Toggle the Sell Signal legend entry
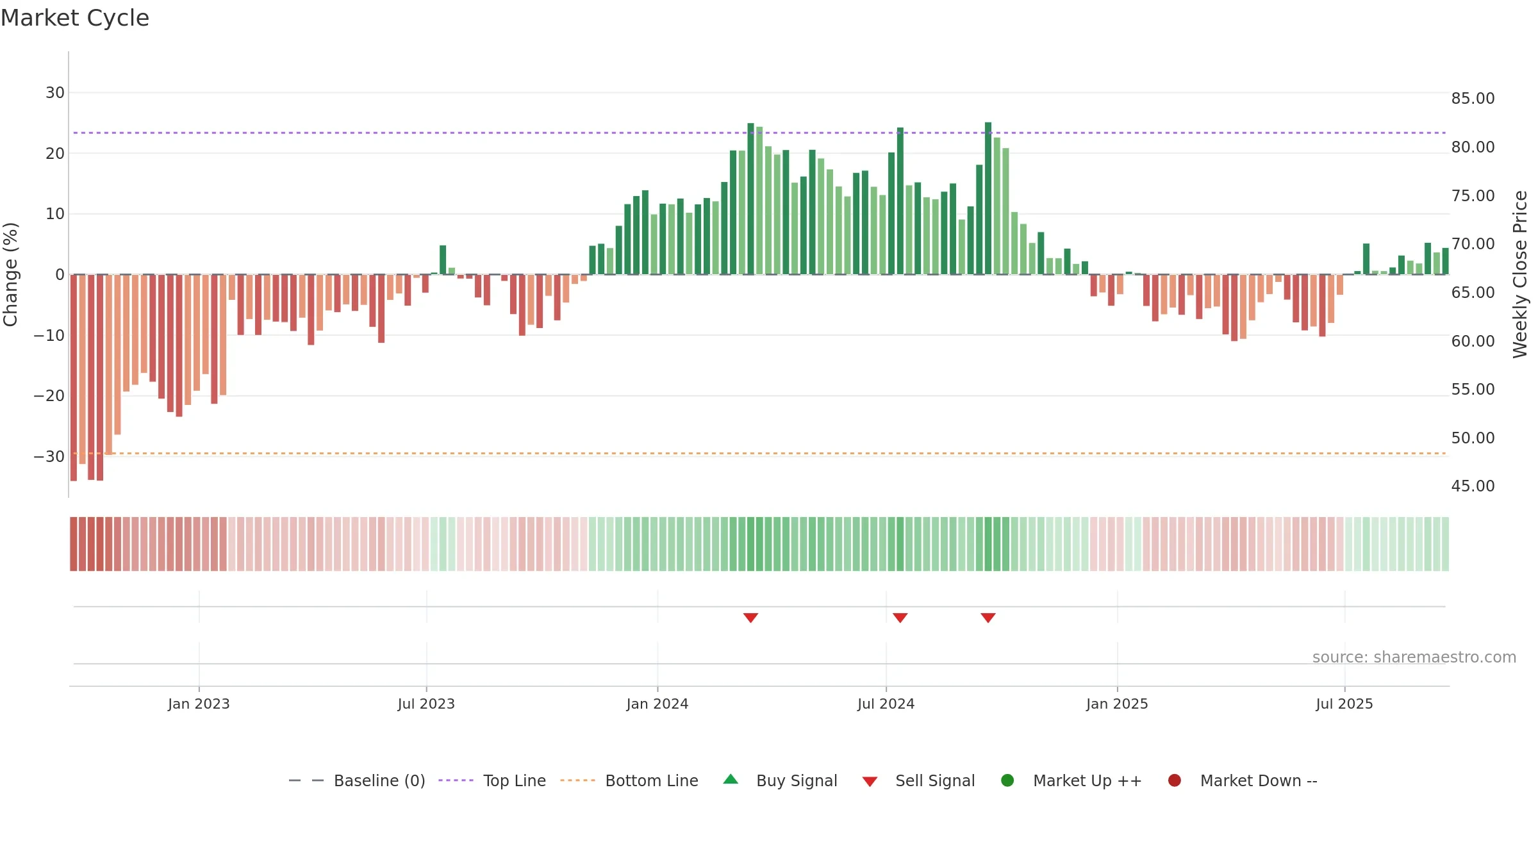Screen dimensions: 1538x865 918,780
